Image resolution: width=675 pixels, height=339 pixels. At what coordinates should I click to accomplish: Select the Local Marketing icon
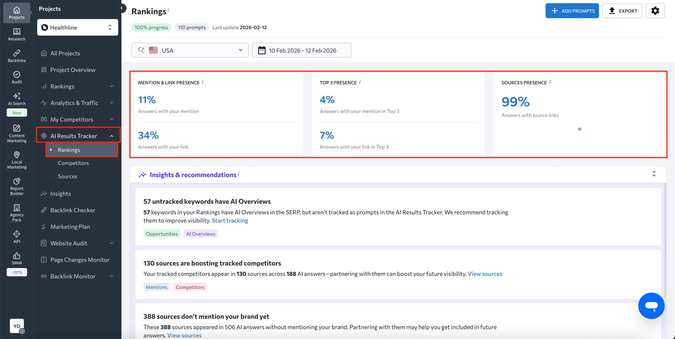(17, 160)
